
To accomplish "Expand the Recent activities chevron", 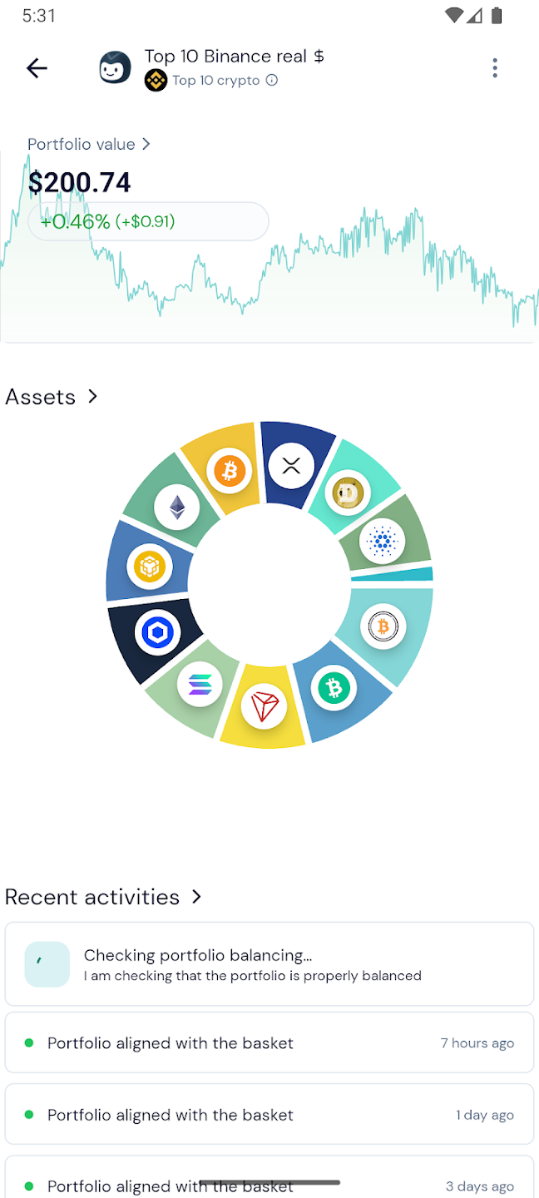I will click(196, 897).
